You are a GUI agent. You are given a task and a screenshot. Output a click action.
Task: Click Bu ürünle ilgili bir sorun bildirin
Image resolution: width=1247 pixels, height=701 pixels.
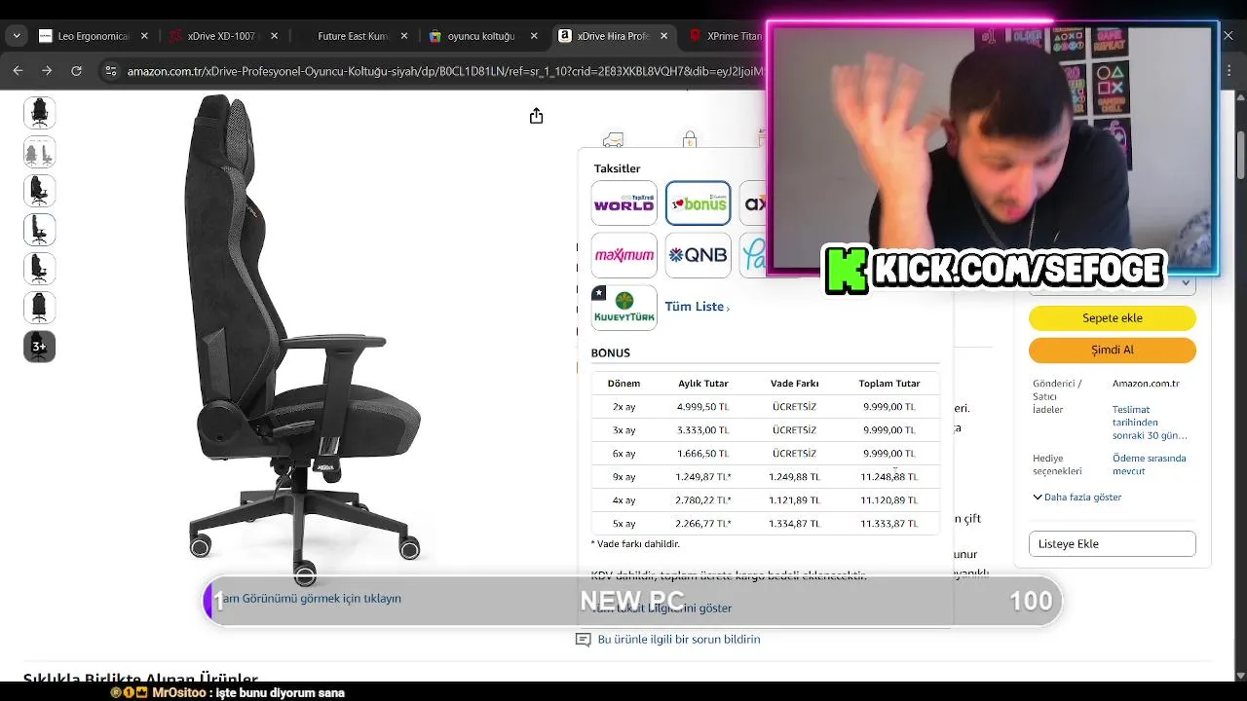(678, 640)
